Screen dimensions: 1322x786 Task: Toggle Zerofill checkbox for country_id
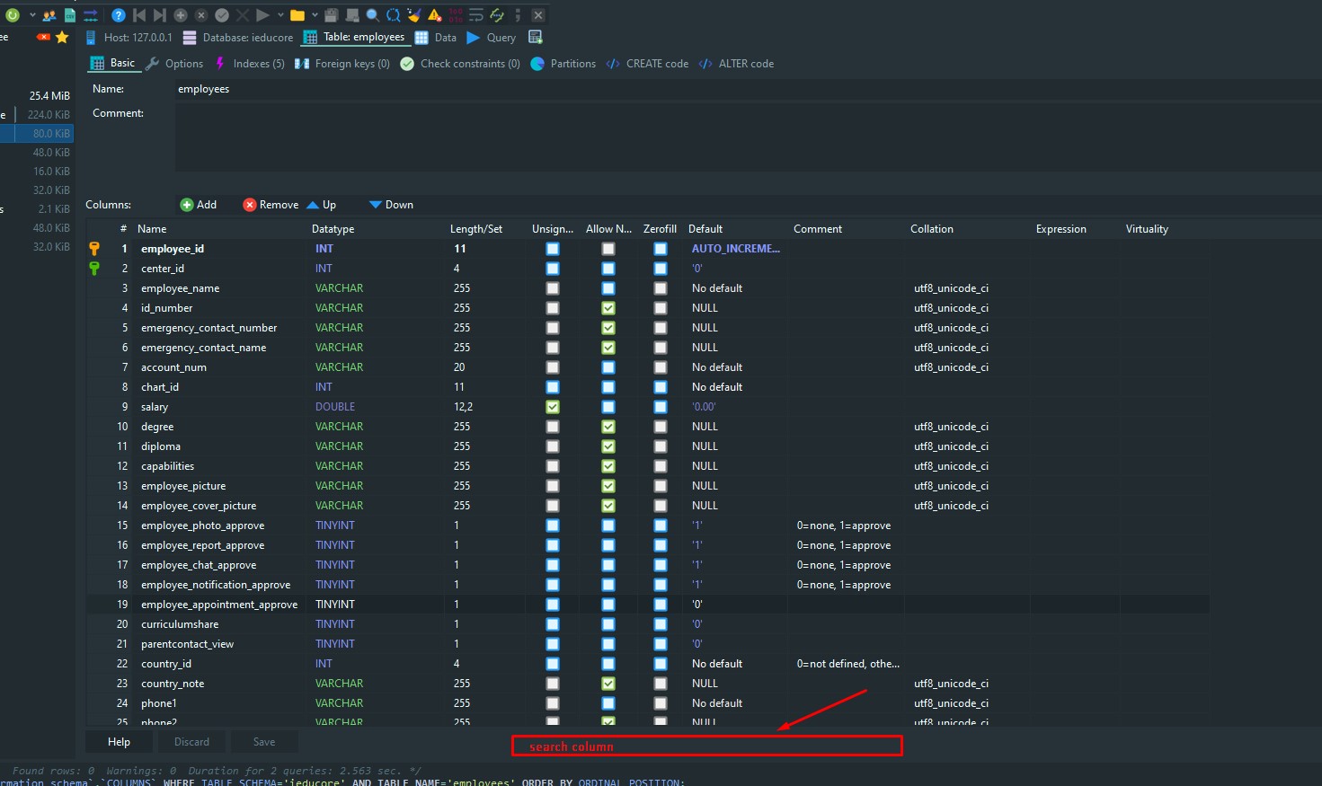point(661,664)
